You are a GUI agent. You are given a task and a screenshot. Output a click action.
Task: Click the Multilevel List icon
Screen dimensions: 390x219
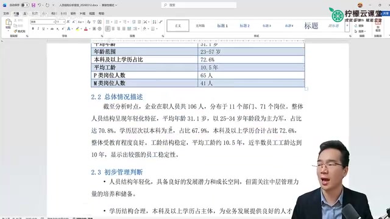click(x=125, y=22)
